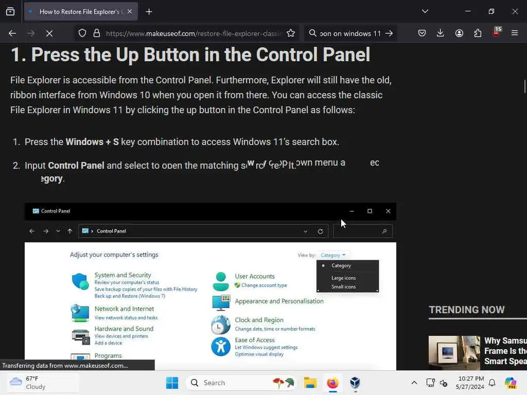Stop loading the page
The image size is (527, 395).
click(49, 33)
